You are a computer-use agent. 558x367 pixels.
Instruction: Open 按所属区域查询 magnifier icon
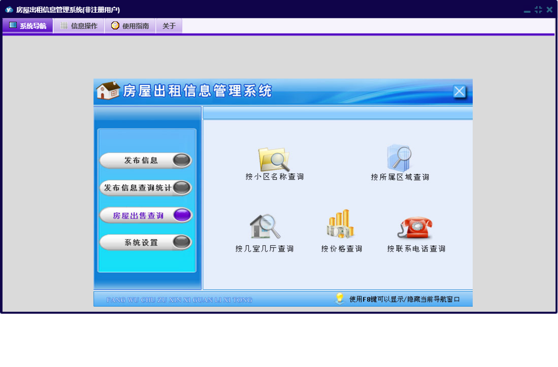[x=399, y=158]
